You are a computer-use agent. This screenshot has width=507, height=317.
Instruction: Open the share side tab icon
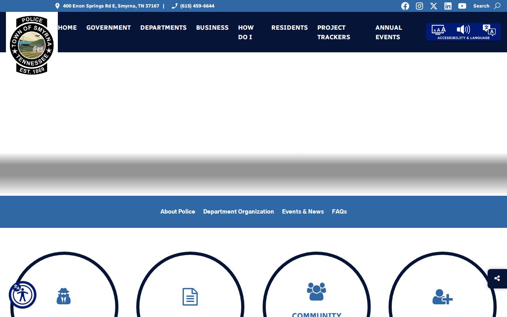click(497, 279)
